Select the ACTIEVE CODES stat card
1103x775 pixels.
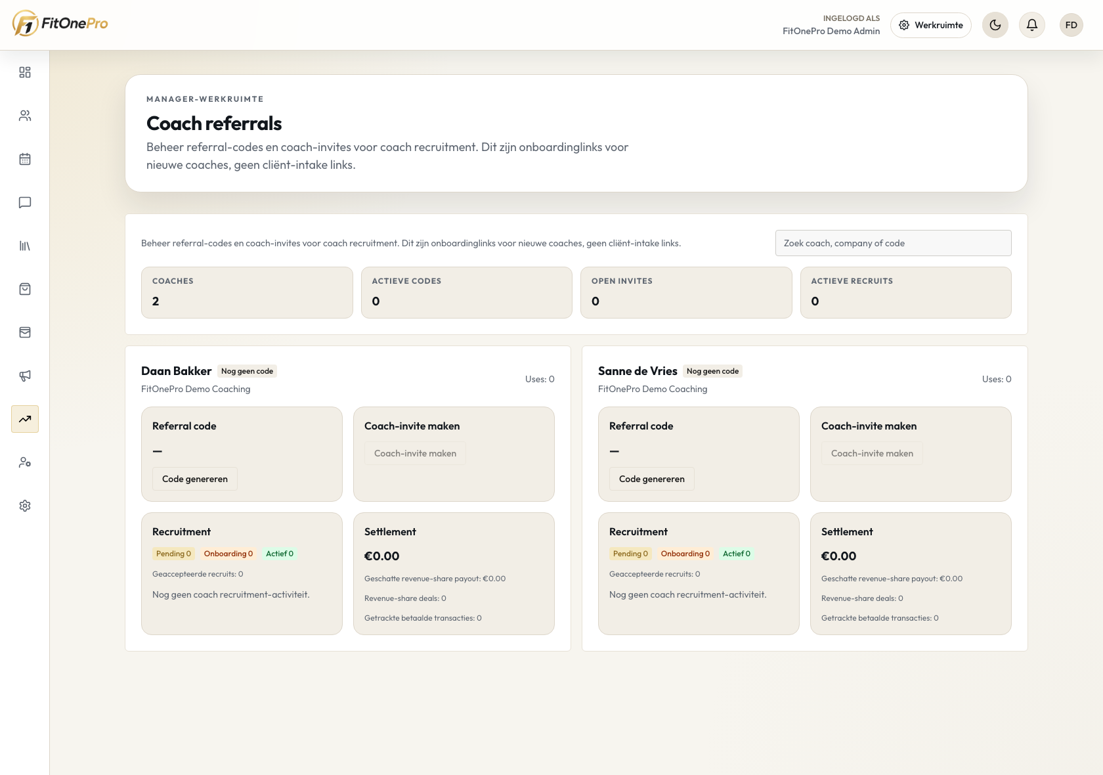(467, 292)
